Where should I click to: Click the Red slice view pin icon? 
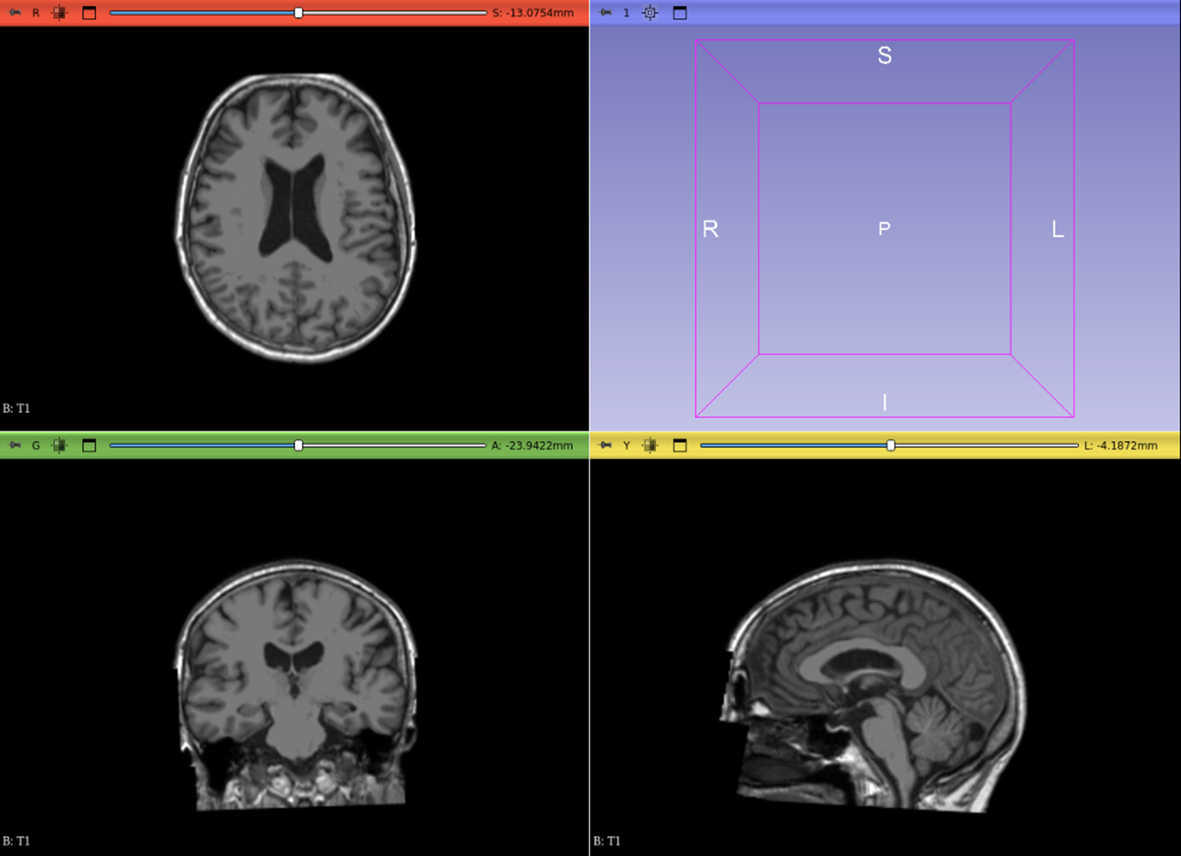point(14,13)
